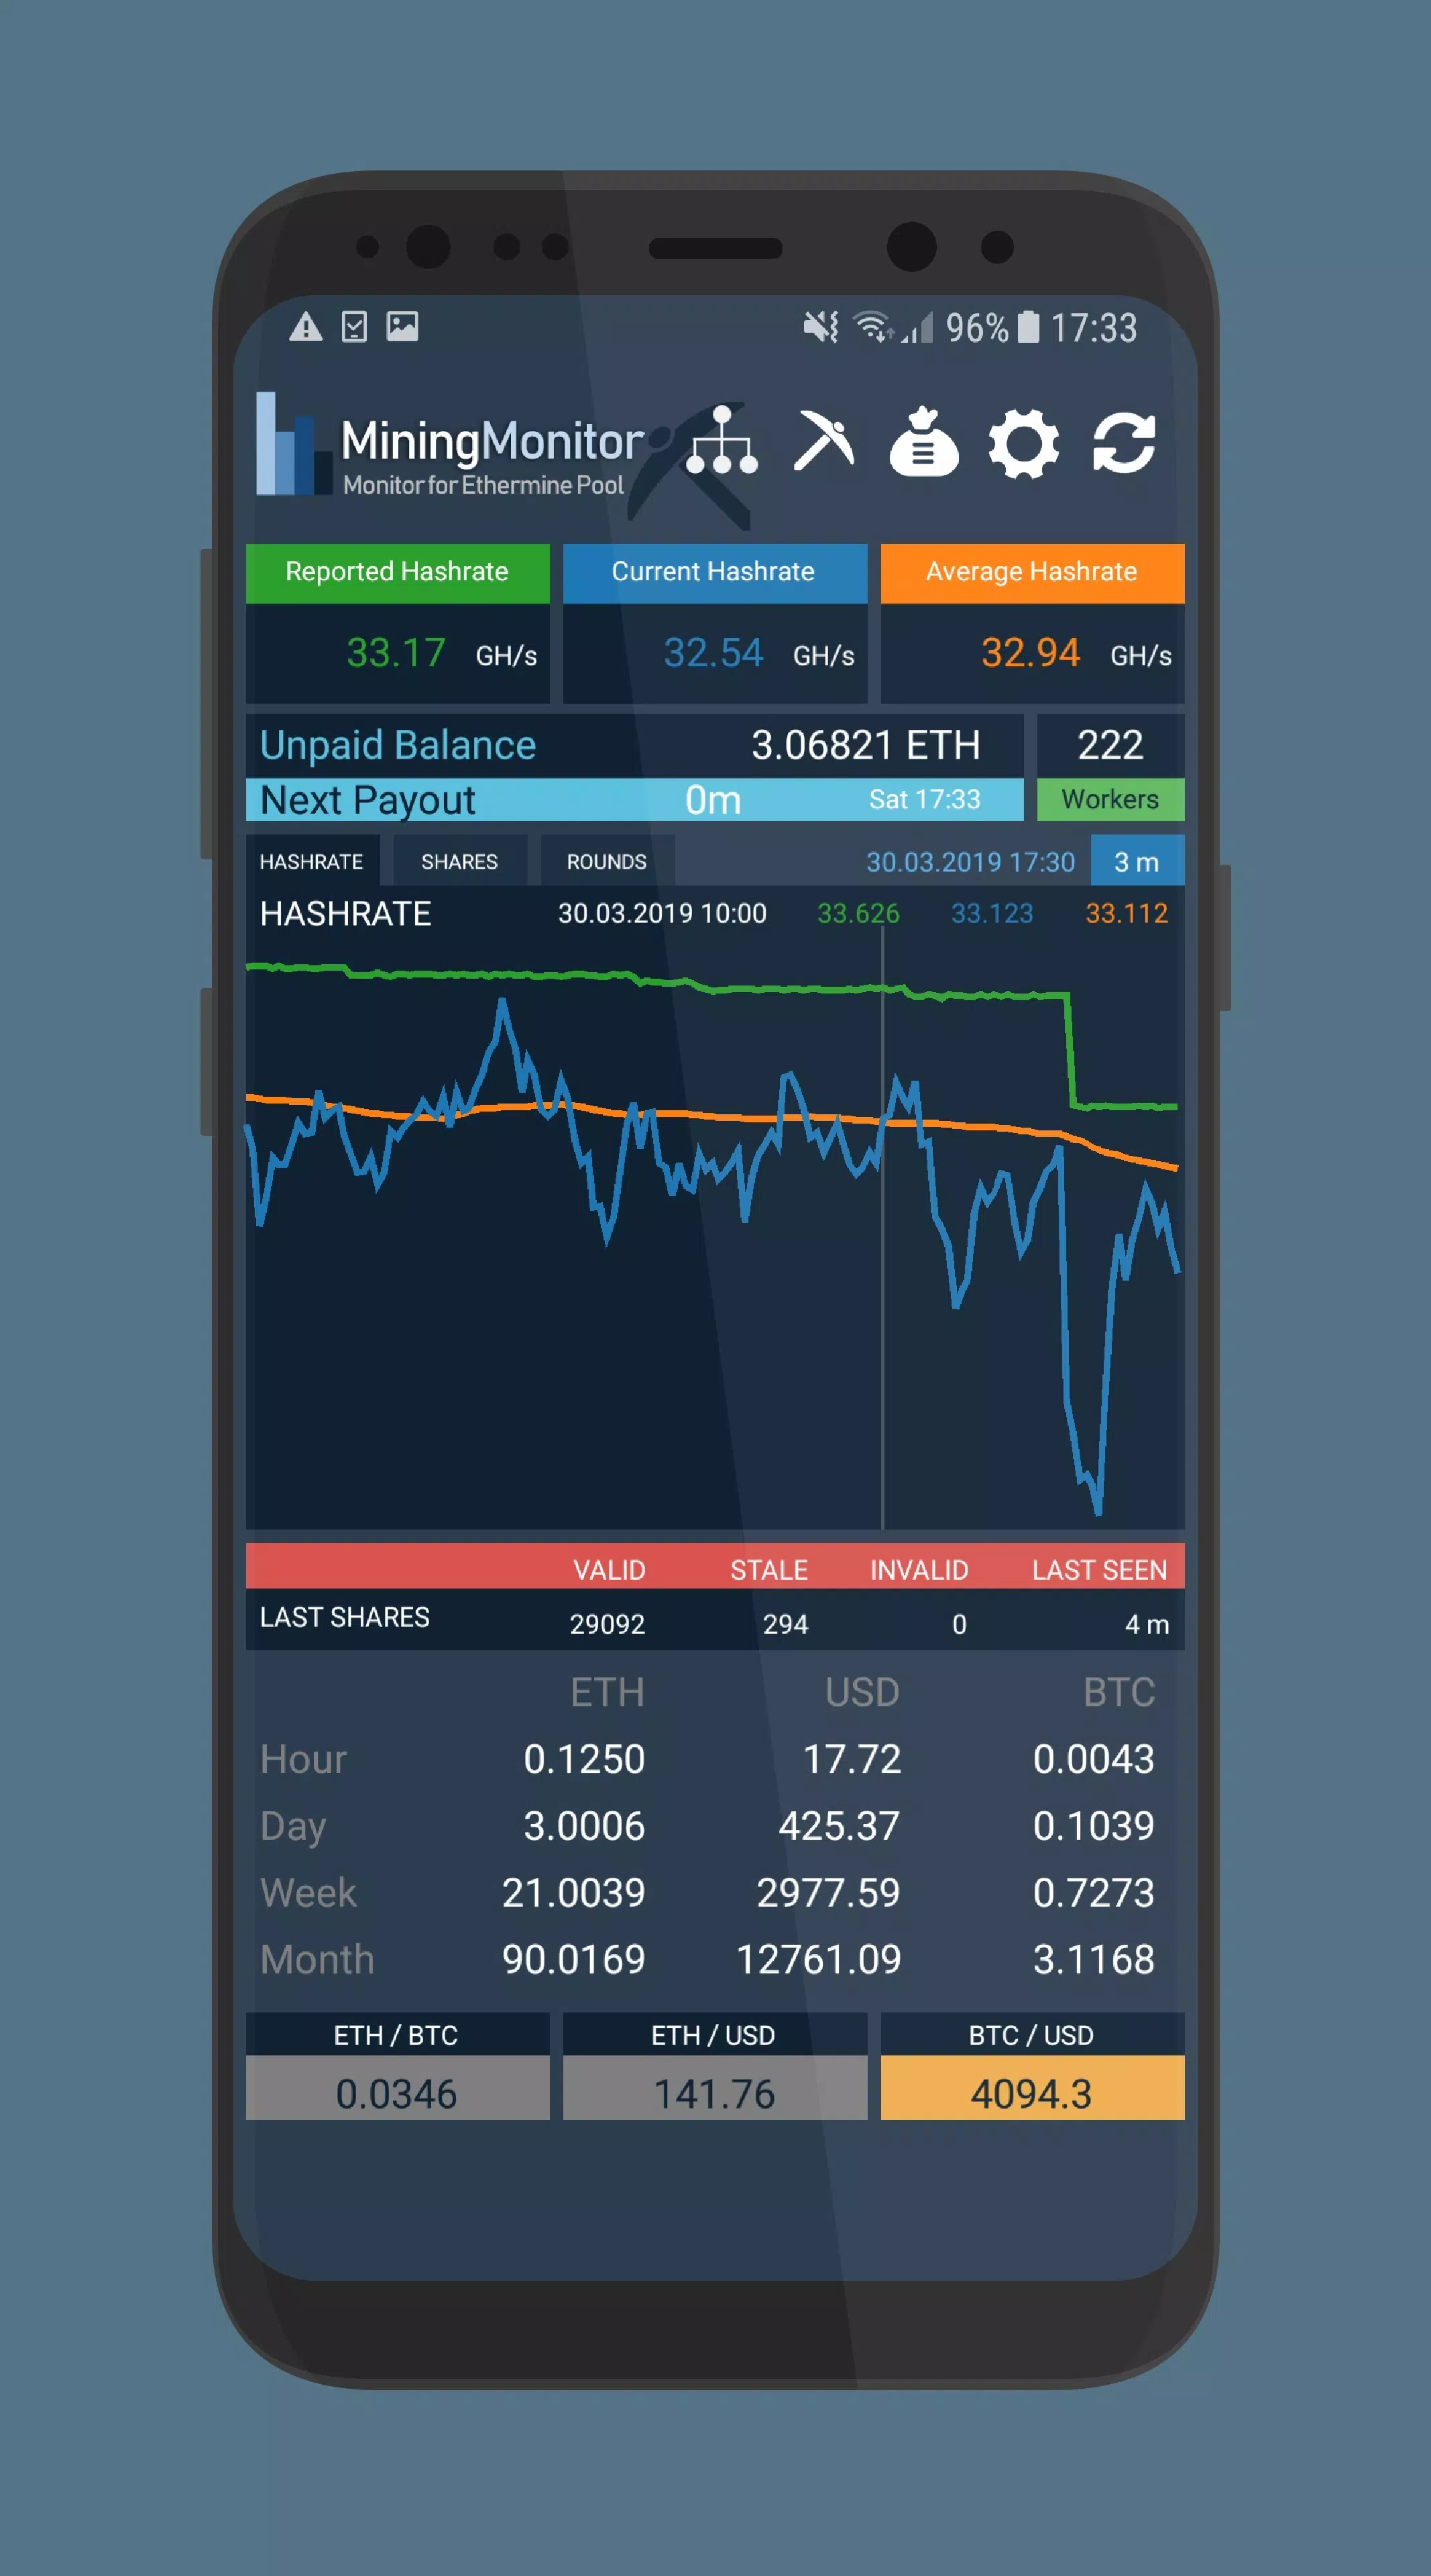The height and width of the screenshot is (2576, 1431).
Task: Tap the Month BTC value 3.1168
Action: pos(1093,1960)
